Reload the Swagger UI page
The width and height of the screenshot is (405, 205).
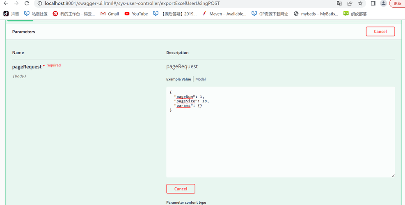pos(27,3)
